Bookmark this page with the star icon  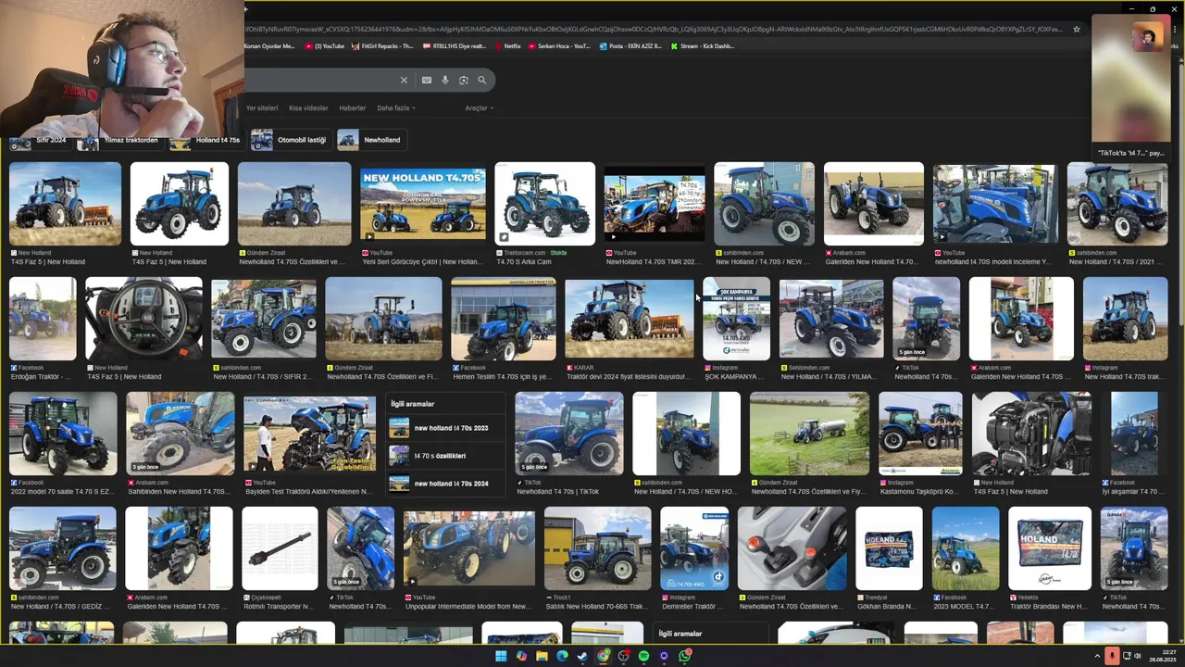click(1076, 29)
